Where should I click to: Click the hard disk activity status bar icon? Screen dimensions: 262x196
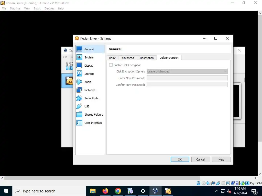(198, 183)
